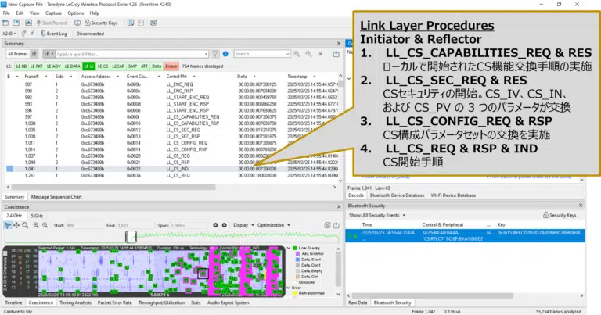Viewport: 601px width, 315px height.
Task: Enable the L2CAP filter button
Action: pos(117,67)
